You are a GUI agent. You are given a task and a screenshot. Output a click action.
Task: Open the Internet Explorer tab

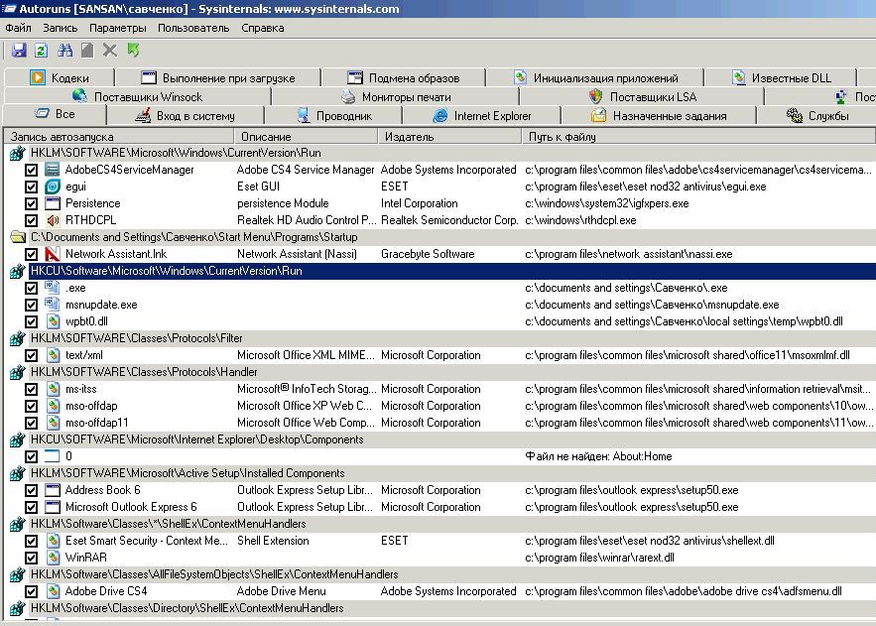coord(481,116)
